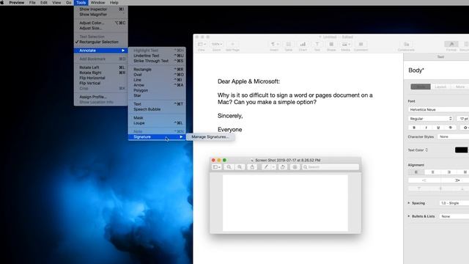Click the Chart icon in Pages toolbar
Image resolution: width=469 pixels, height=264 pixels.
303,44
